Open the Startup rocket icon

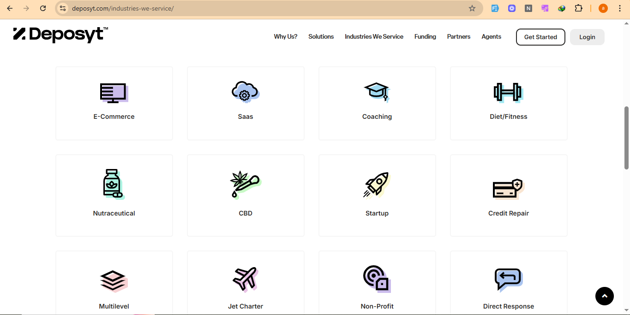coord(377,185)
